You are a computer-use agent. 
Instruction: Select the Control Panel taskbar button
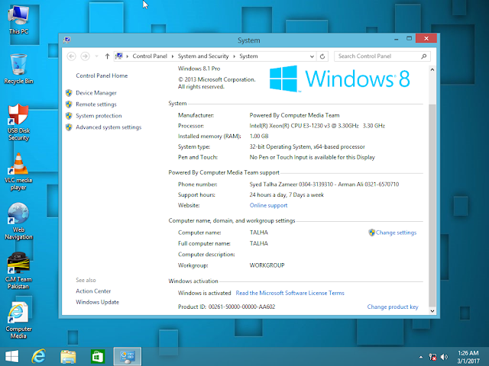128,357
